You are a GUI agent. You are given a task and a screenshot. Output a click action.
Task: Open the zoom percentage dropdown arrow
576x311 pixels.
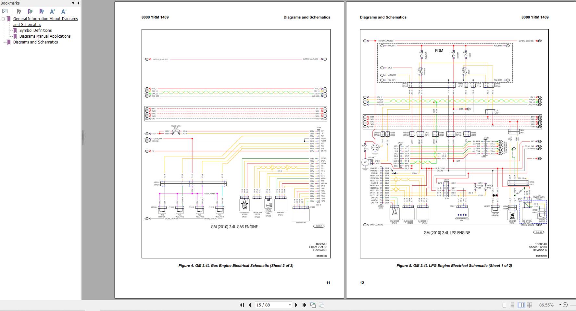(x=560, y=305)
